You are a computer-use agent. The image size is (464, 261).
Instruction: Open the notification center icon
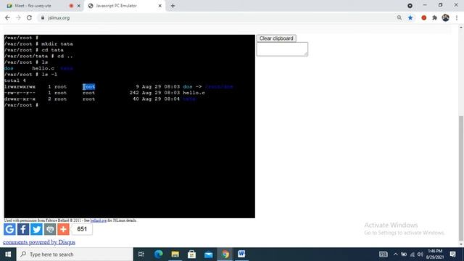coord(452,254)
